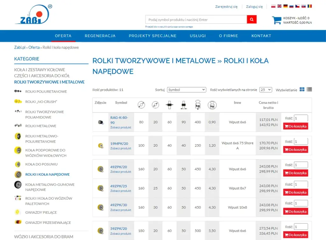Open the KONTAKT menu
The width and height of the screenshot is (326, 240).
point(261,36)
